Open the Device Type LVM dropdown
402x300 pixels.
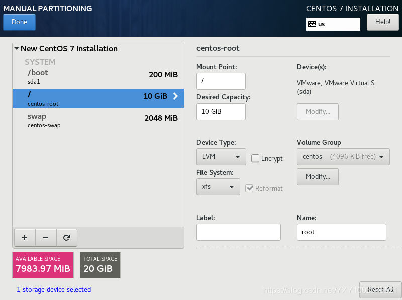(x=221, y=157)
